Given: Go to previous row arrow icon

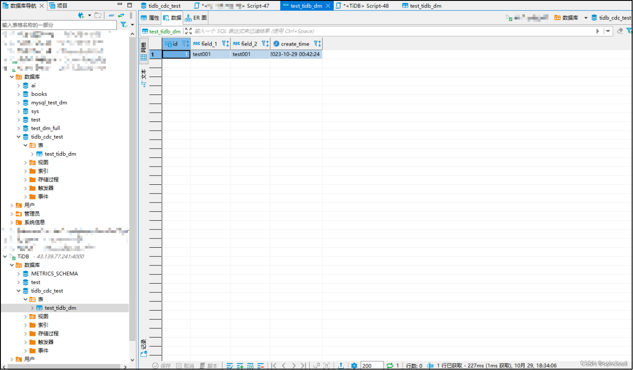Looking at the screenshot, I should point(284,366).
